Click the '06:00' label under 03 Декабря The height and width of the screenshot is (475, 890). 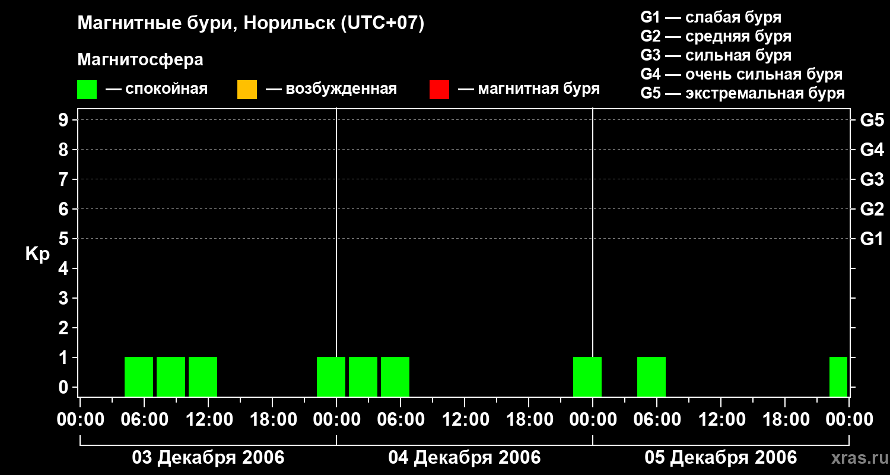click(144, 419)
